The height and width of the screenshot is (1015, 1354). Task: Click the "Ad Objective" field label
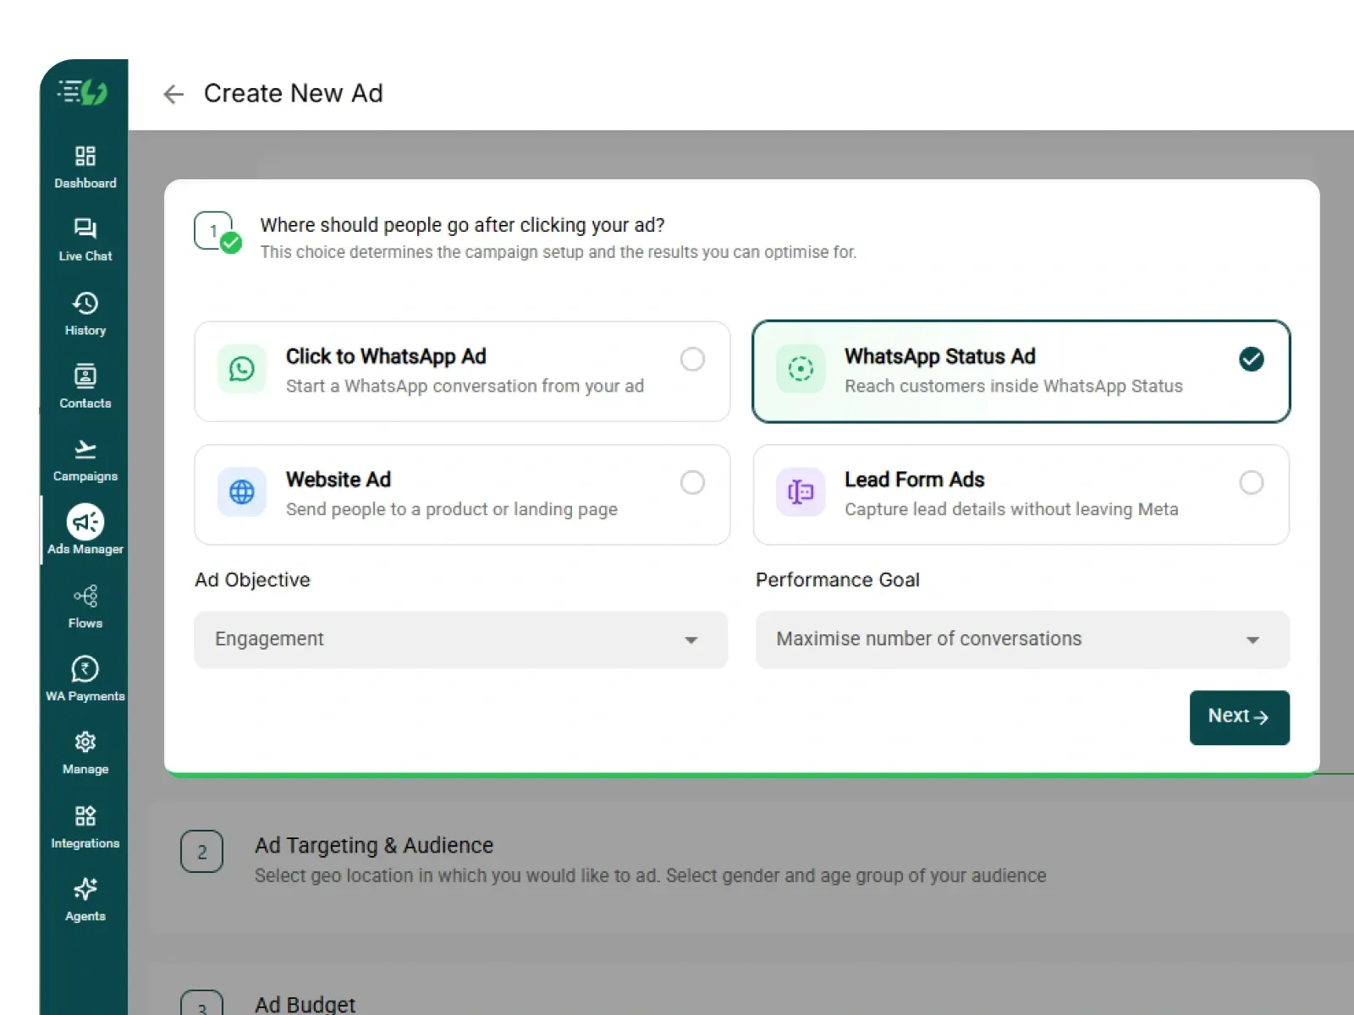(x=252, y=580)
